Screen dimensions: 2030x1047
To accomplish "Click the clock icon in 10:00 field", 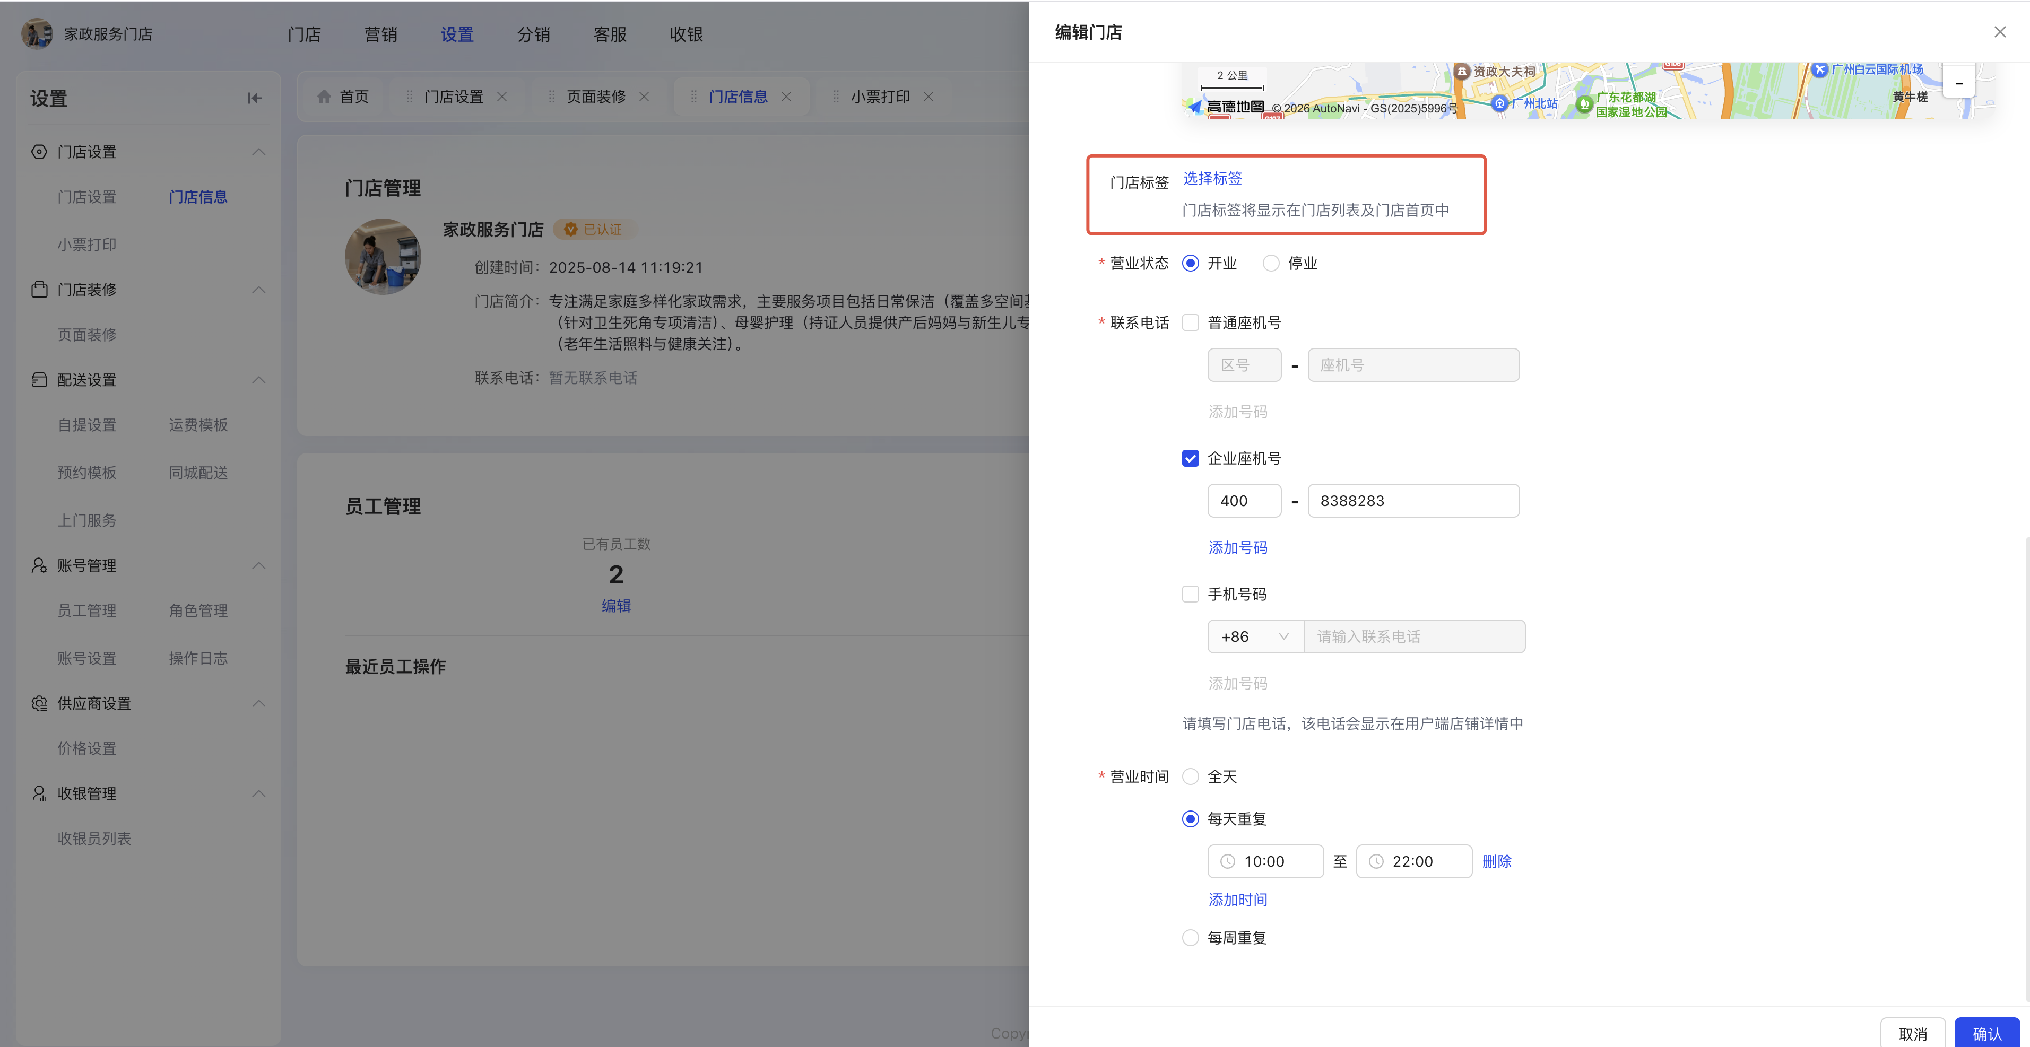I will coord(1227,861).
